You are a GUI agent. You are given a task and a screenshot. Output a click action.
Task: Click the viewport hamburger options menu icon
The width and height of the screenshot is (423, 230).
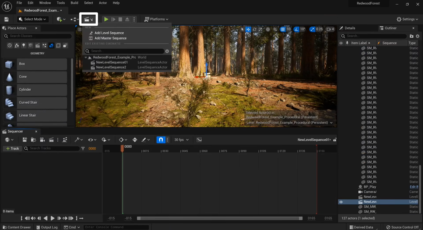pyautogui.click(x=80, y=29)
